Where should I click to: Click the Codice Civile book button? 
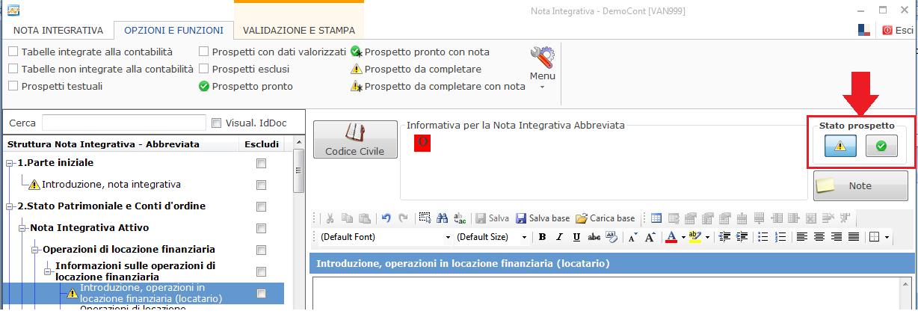coord(354,140)
